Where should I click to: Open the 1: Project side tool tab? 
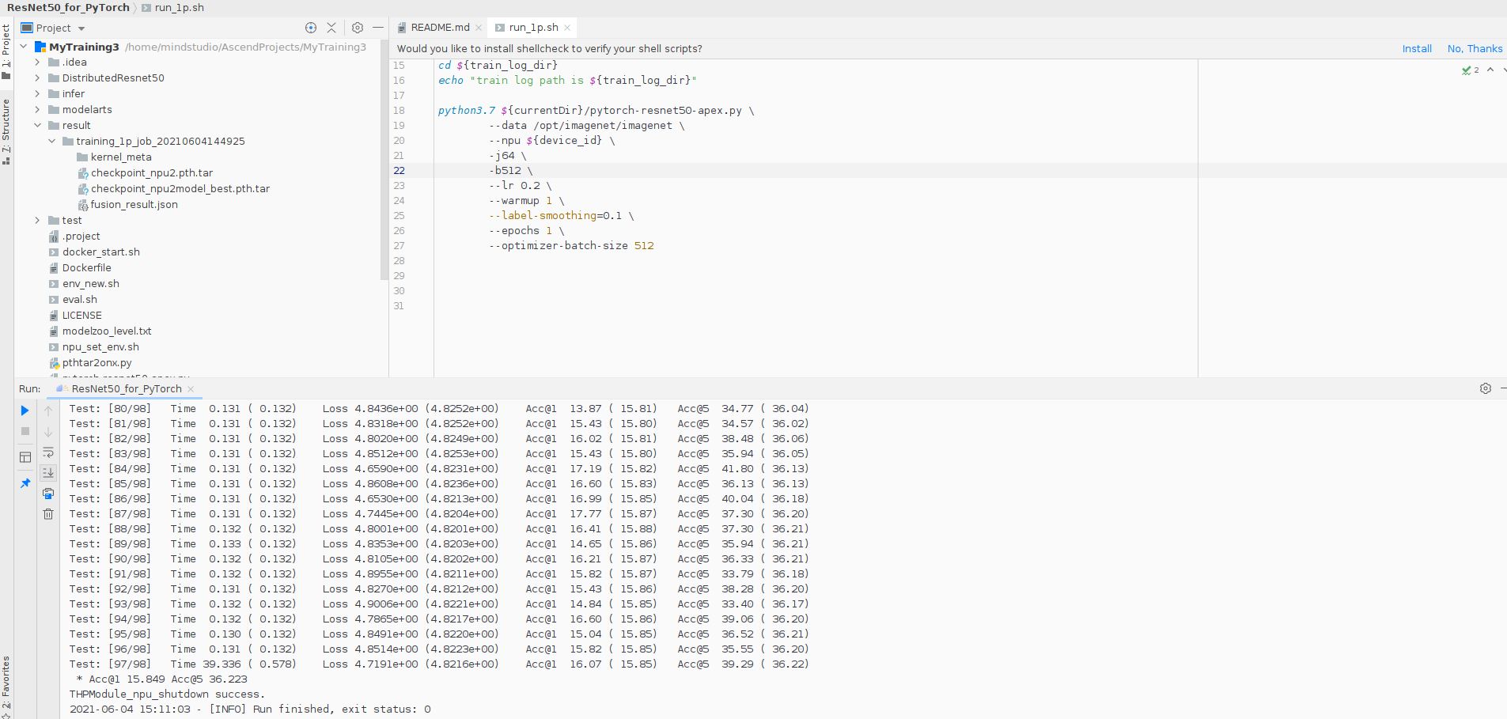point(6,52)
